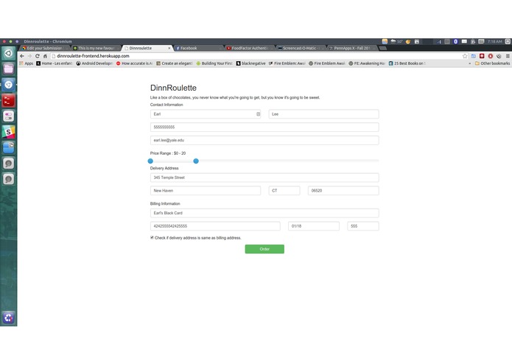Switch to FoodFactor Authentic tab
The image size is (512, 364).
250,49
